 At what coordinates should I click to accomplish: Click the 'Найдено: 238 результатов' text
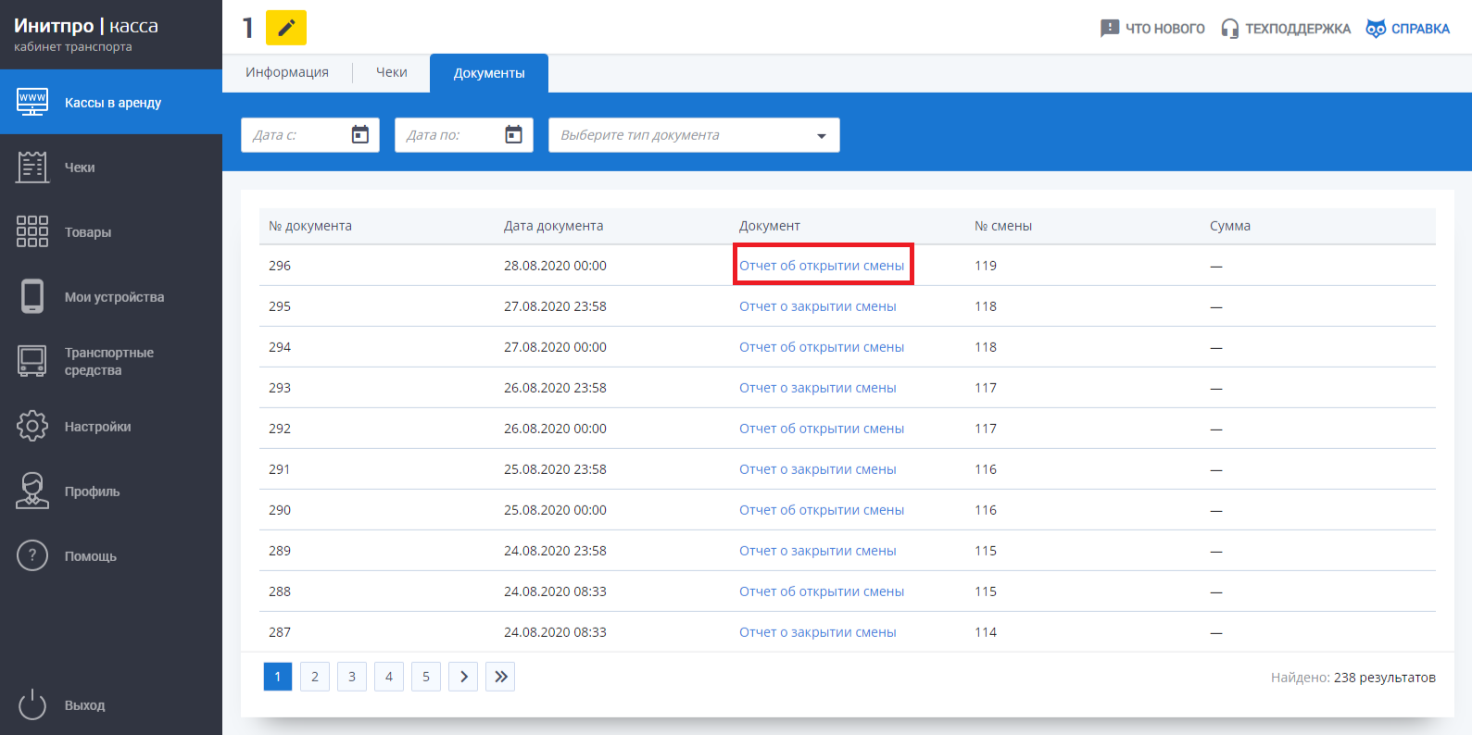(x=1353, y=678)
